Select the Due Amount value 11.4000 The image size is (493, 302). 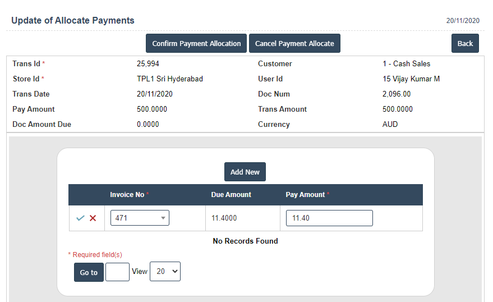pos(224,218)
